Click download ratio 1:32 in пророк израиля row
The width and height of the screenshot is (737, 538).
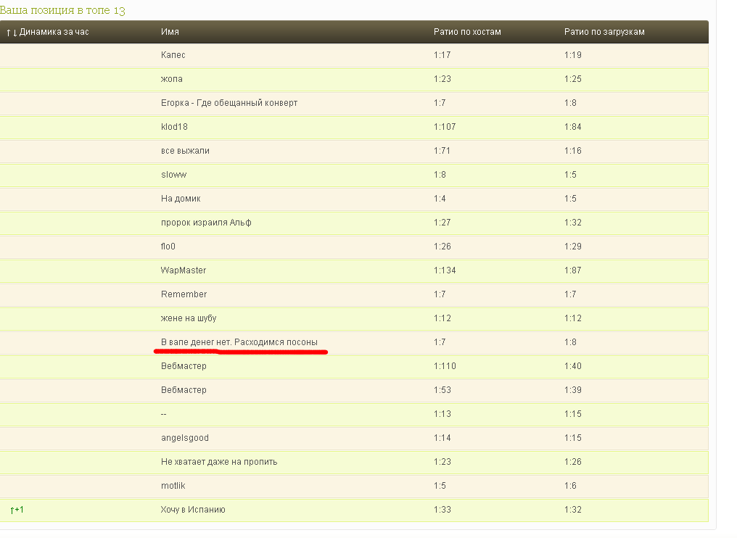pyautogui.click(x=572, y=223)
